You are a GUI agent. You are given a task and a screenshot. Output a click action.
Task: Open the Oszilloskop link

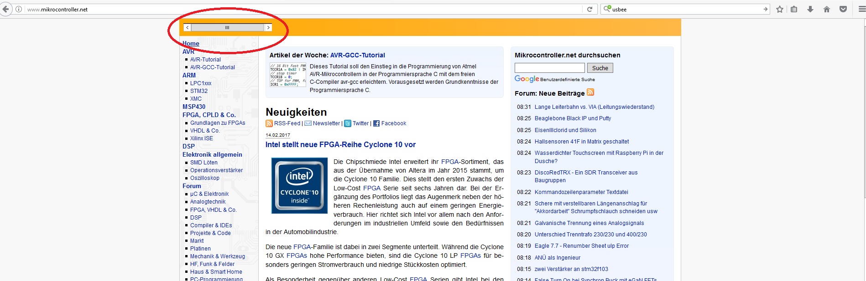(205, 178)
